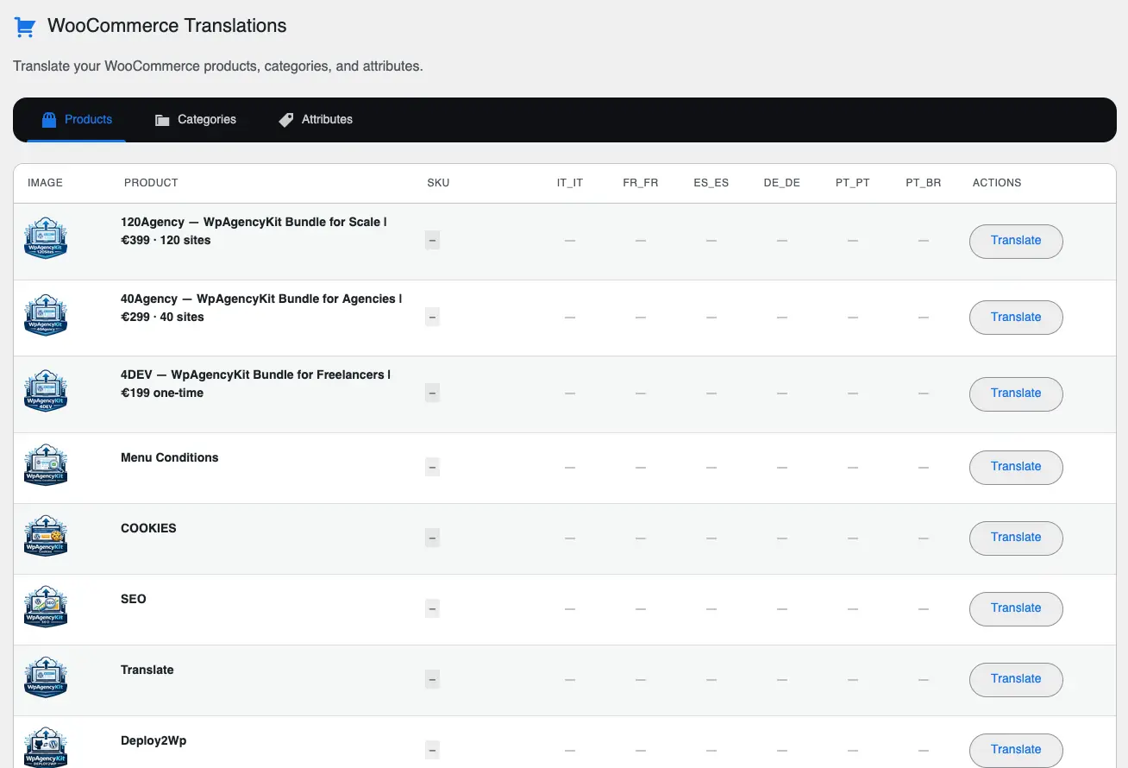This screenshot has width=1128, height=768.
Task: Click the Translate product image
Action: 46,677
